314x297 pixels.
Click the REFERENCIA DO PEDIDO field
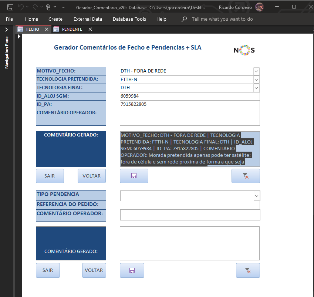click(190, 205)
